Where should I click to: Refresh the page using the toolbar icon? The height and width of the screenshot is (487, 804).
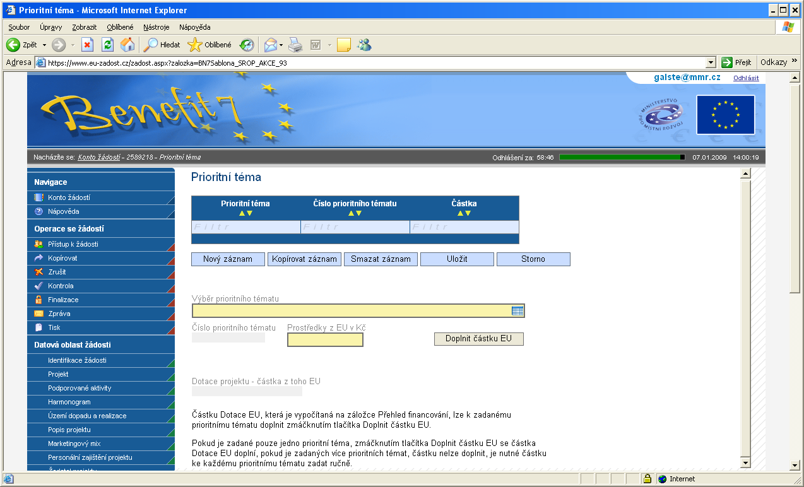coord(107,45)
